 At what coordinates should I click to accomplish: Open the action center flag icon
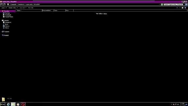click(174, 105)
